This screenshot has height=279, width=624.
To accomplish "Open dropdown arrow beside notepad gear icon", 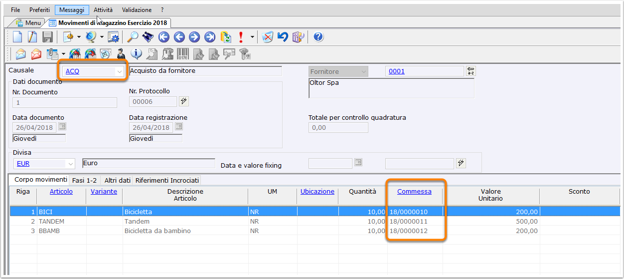I will pyautogui.click(x=79, y=37).
